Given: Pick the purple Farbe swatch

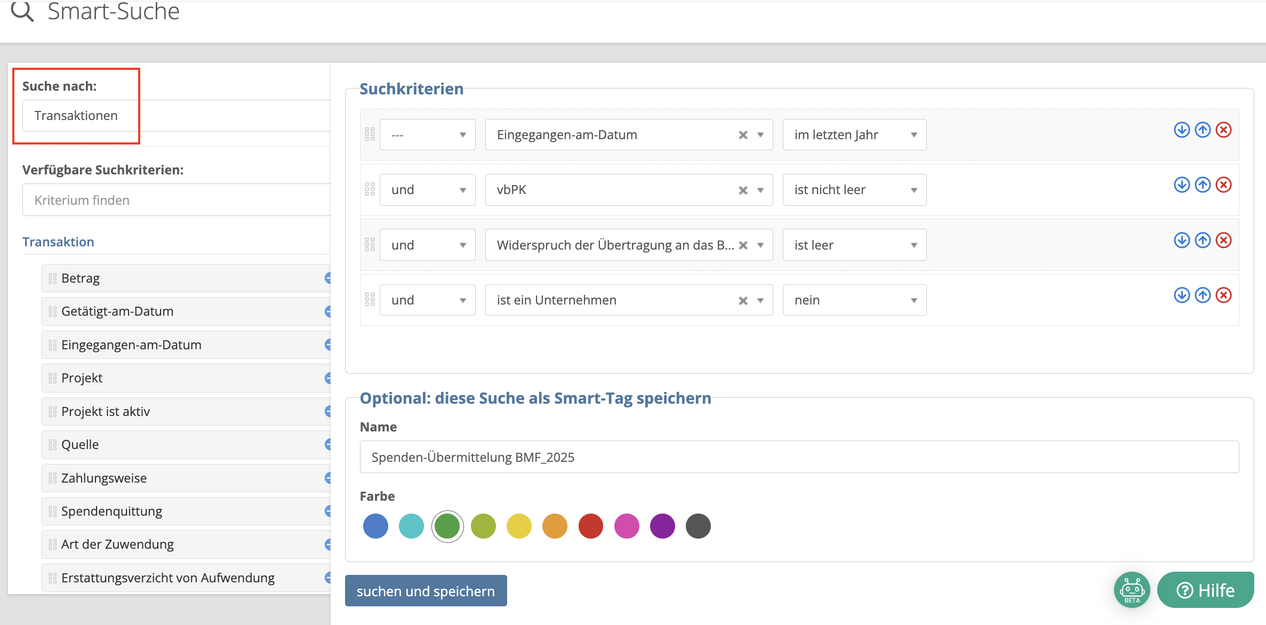Looking at the screenshot, I should [662, 526].
